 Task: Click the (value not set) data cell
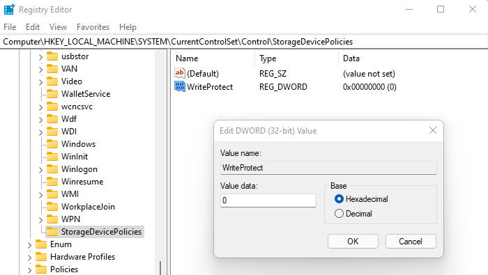(x=369, y=74)
